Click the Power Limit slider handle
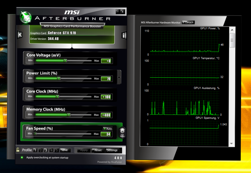The width and height of the screenshot is (251, 173). click(59, 78)
